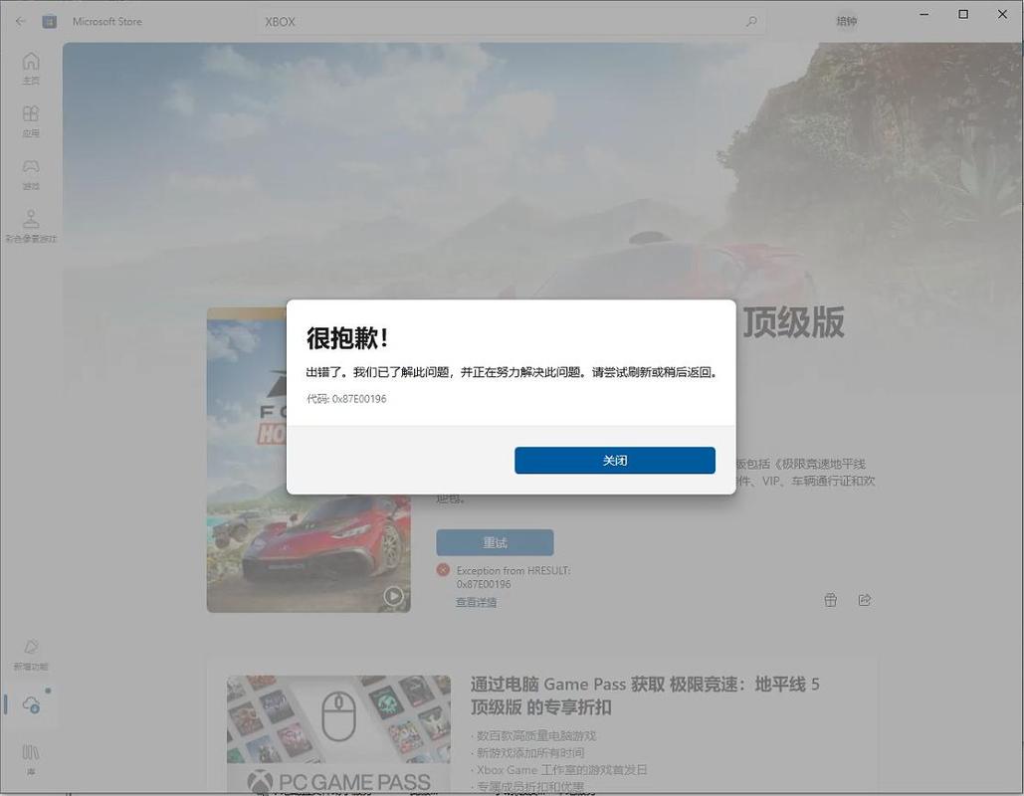Open the avatar creator sidebar item
The image size is (1024, 796).
(x=31, y=226)
